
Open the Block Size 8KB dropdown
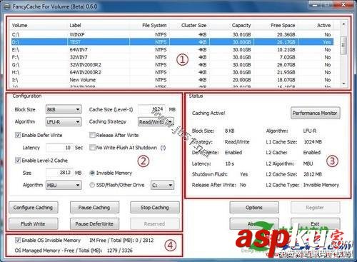click(64, 109)
